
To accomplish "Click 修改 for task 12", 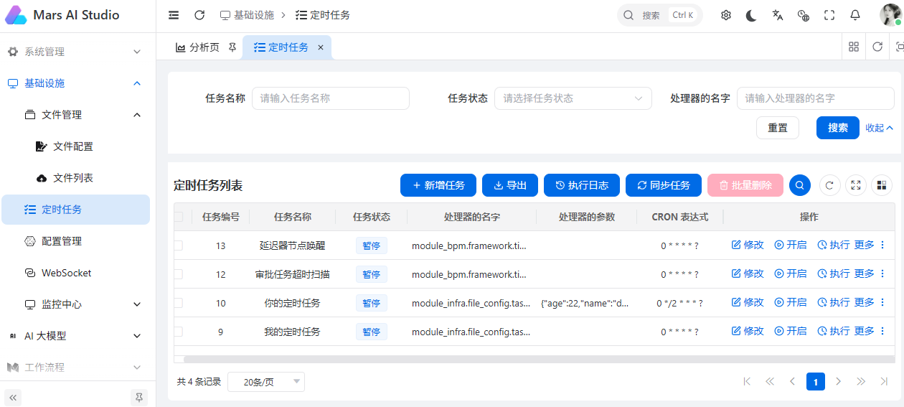I will tap(748, 273).
